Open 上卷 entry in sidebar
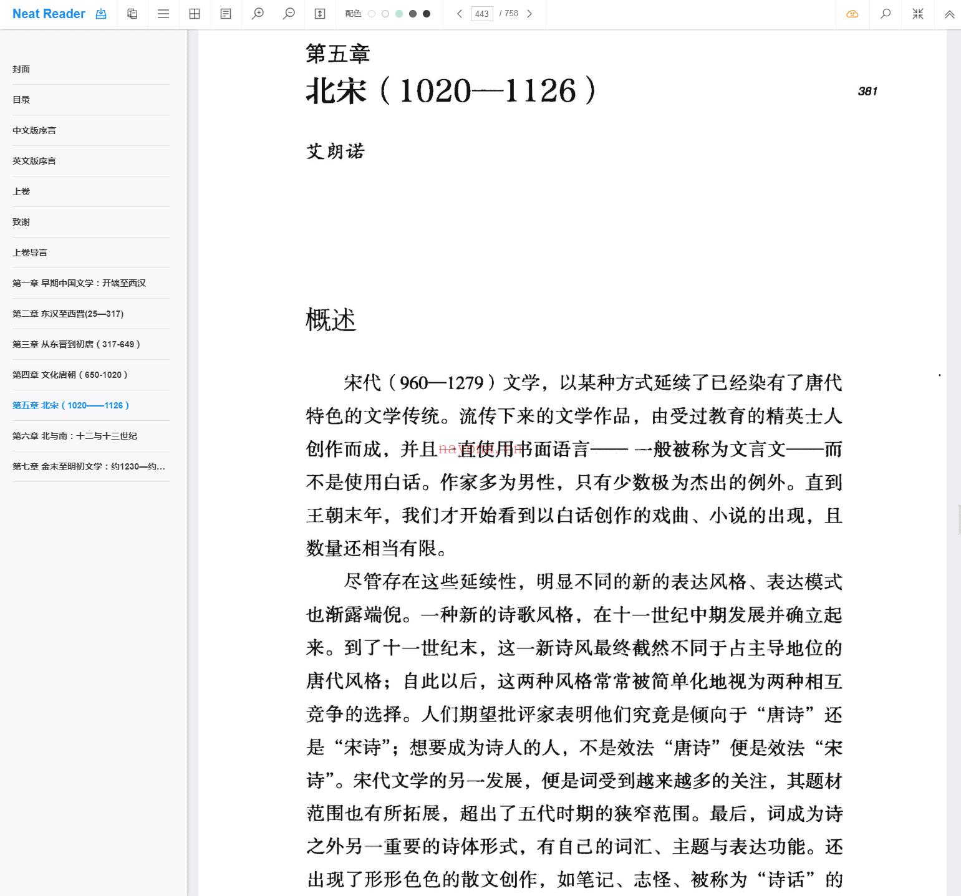 (x=91, y=191)
